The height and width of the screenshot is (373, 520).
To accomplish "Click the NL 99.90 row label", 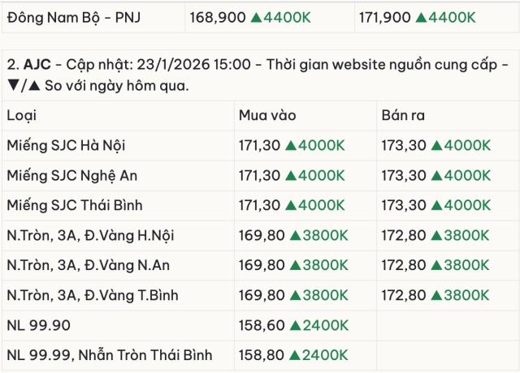I will coord(39,325).
